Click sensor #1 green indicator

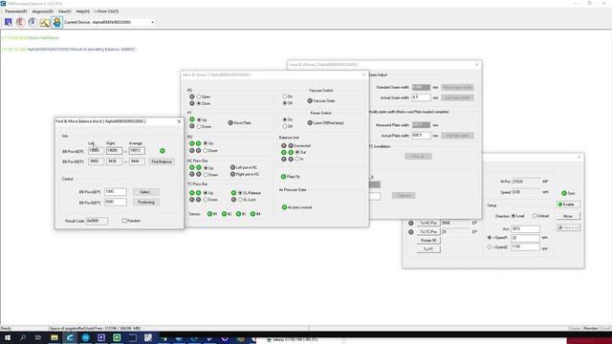coord(209,214)
